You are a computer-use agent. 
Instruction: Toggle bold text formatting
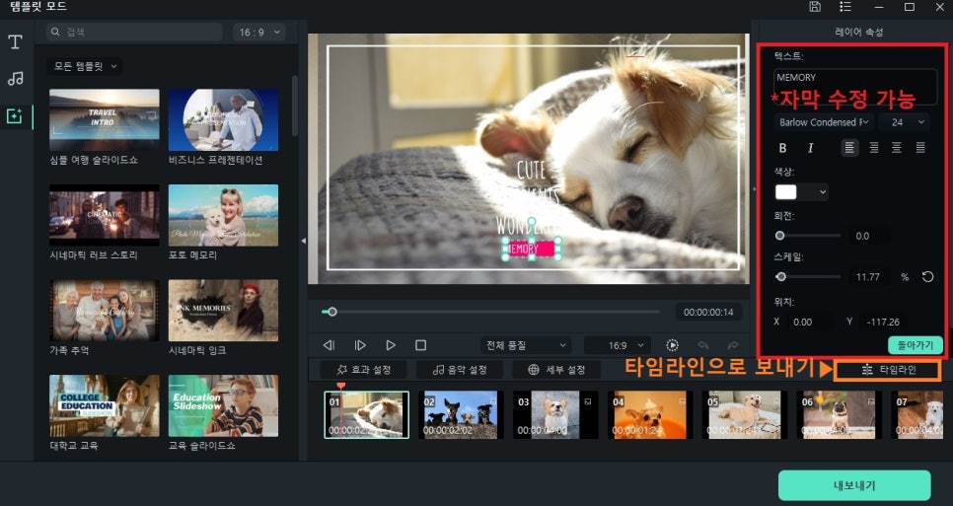(783, 148)
